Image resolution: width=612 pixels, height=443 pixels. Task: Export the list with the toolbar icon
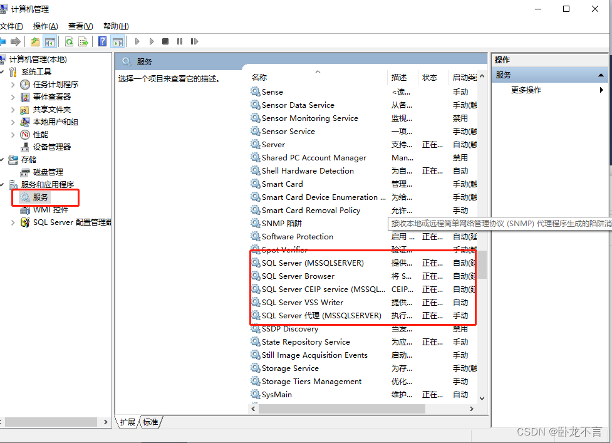(83, 41)
